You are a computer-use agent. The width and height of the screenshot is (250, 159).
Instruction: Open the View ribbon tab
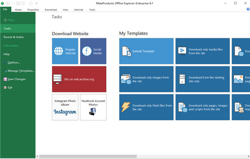65,10
